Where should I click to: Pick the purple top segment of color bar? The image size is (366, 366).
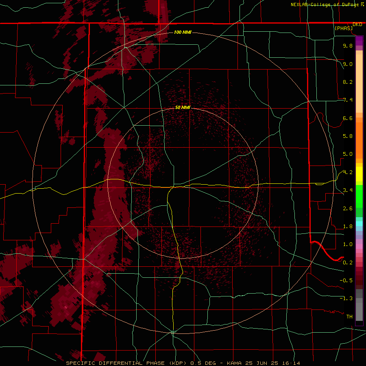[359, 41]
